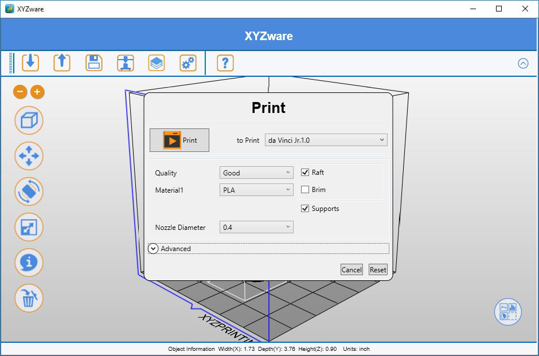This screenshot has width=539, height=356.
Task: Click the Import file toolbar icon
Action: [x=30, y=63]
